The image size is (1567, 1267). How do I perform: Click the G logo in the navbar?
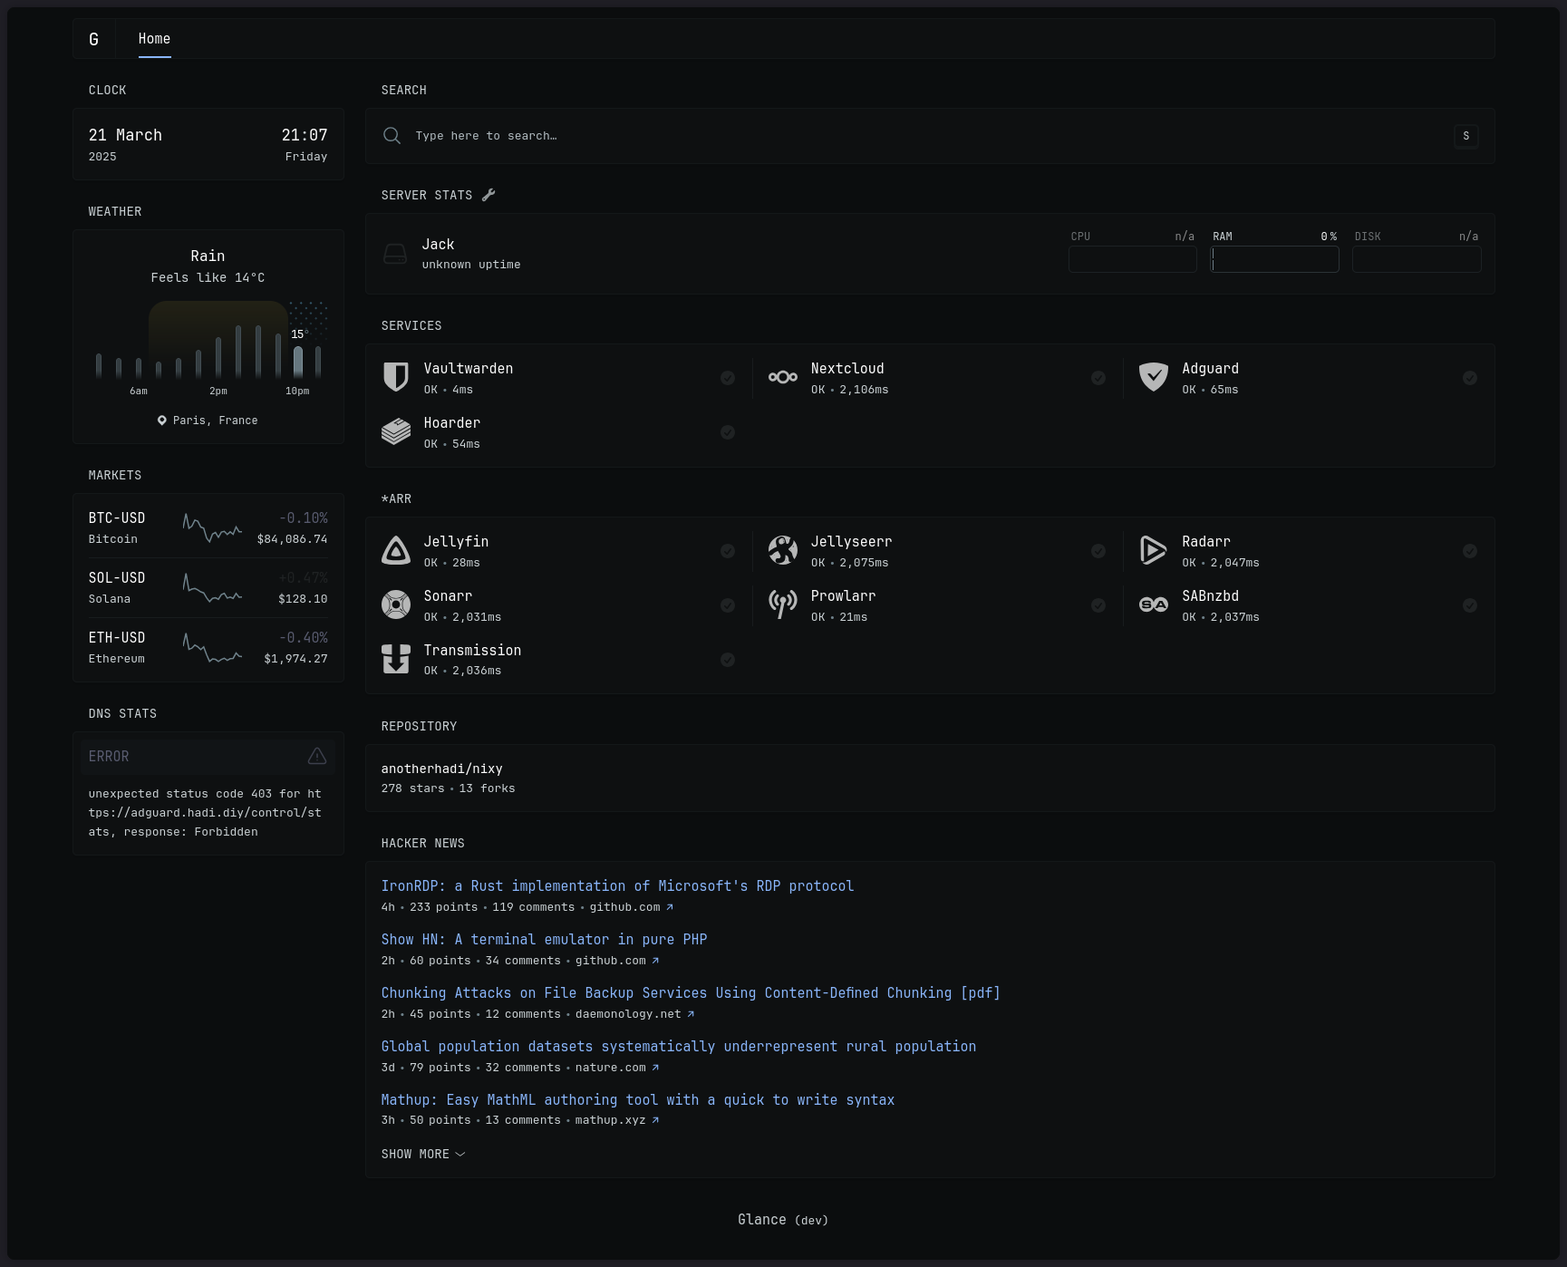[93, 39]
